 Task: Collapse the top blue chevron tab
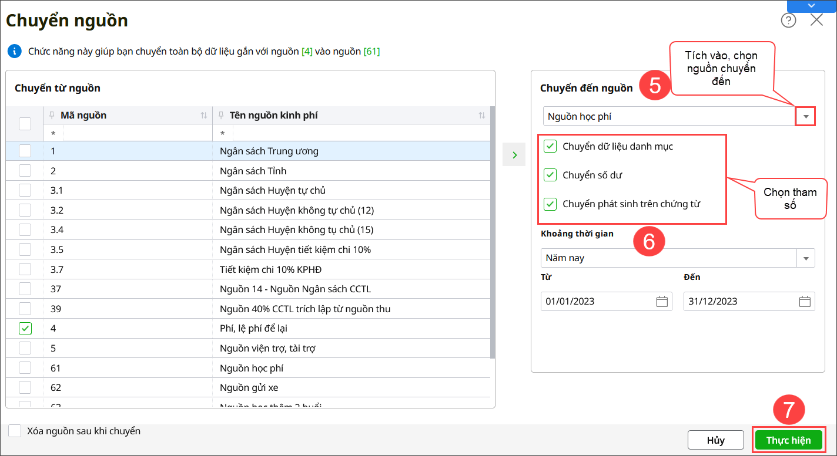click(x=811, y=5)
